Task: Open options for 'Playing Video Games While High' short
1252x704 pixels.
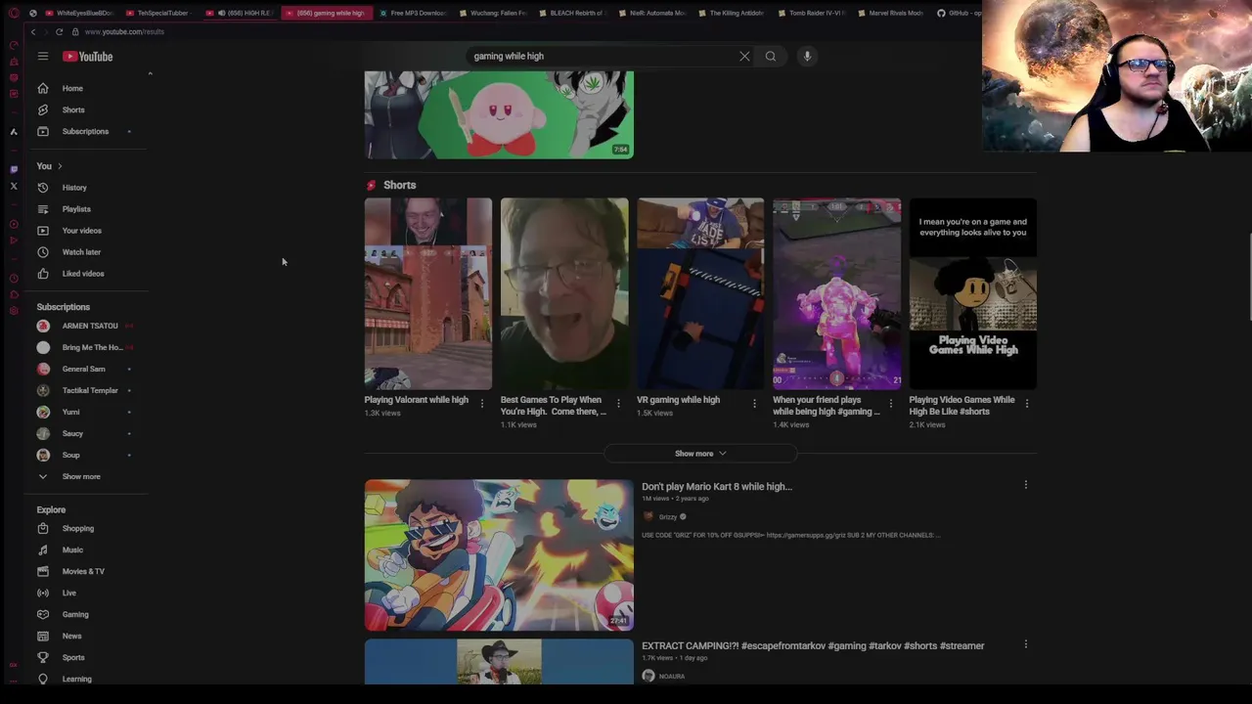Action: 1026,403
